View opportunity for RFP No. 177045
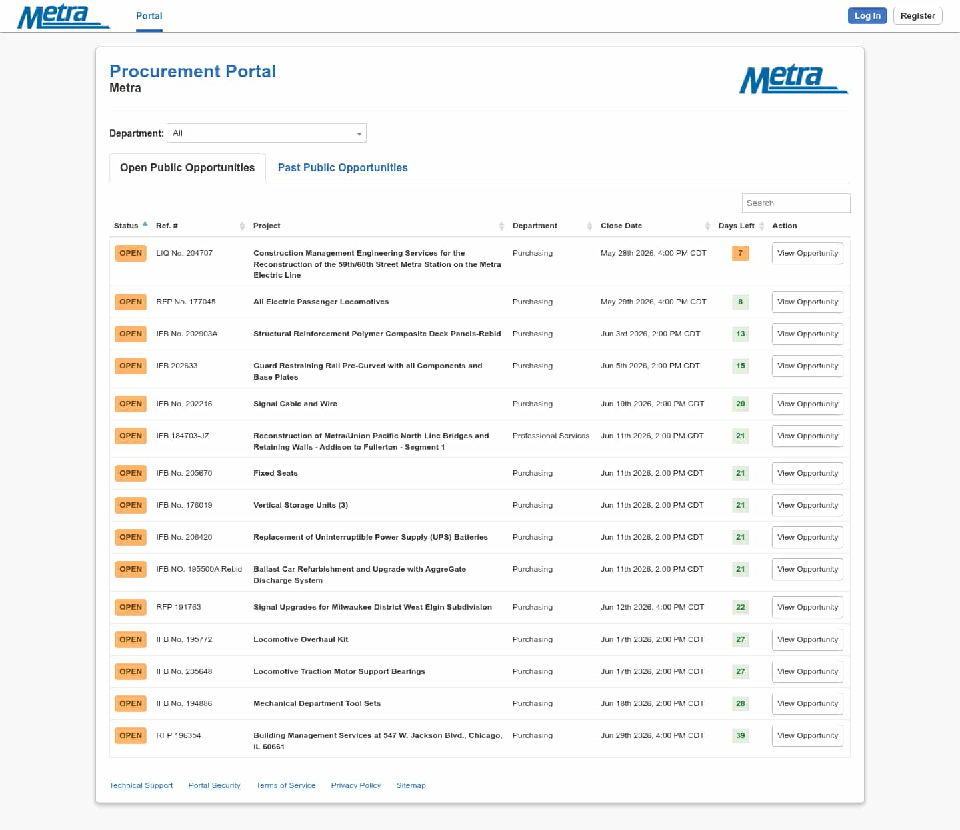The width and height of the screenshot is (960, 830). pos(807,302)
